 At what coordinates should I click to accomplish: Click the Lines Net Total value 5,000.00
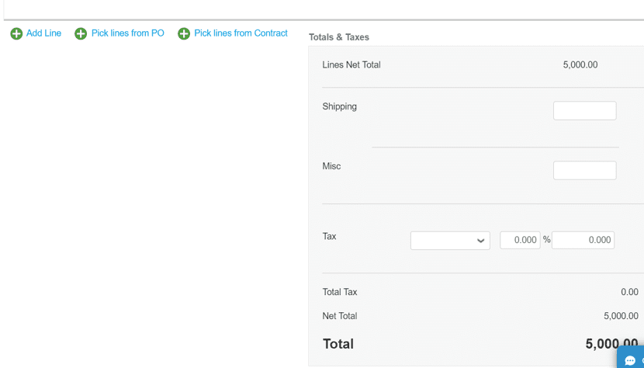coord(580,64)
